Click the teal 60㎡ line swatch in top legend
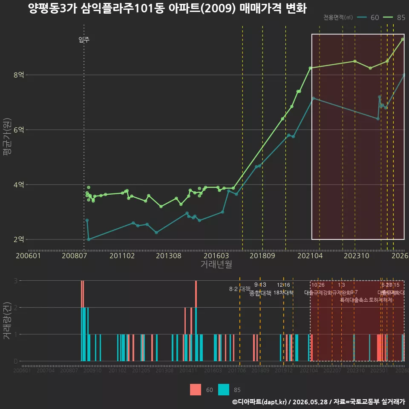The width and height of the screenshot is (409, 409). tap(362, 17)
